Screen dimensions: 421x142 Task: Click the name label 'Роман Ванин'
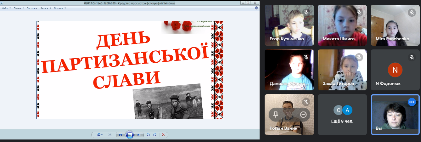[283, 128]
